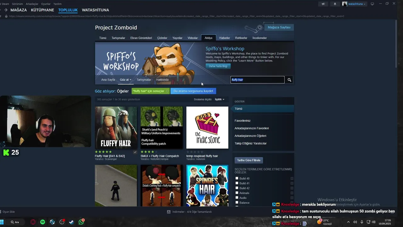
Task: Switch to the Rehberler tab
Action: [241, 38]
